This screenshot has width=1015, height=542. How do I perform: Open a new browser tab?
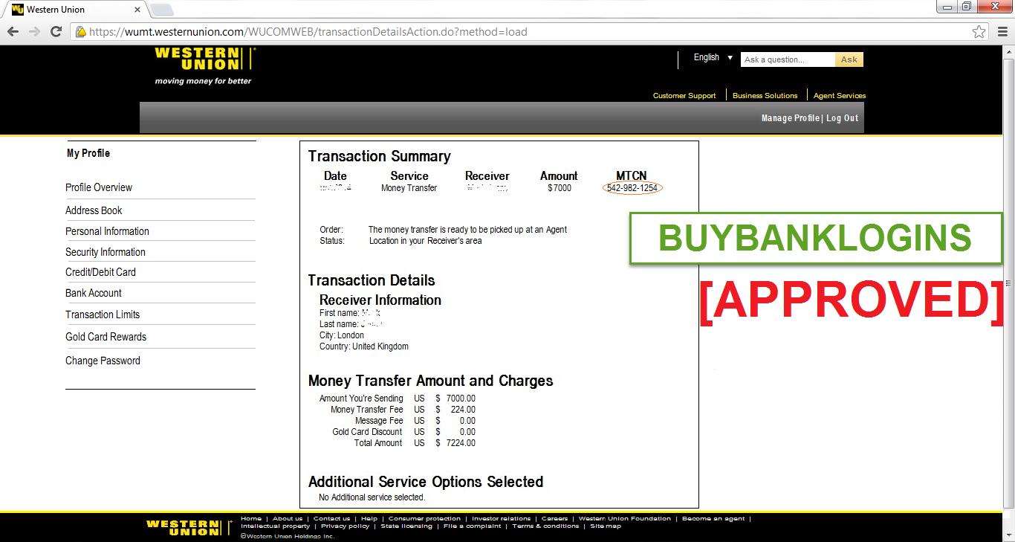162,10
